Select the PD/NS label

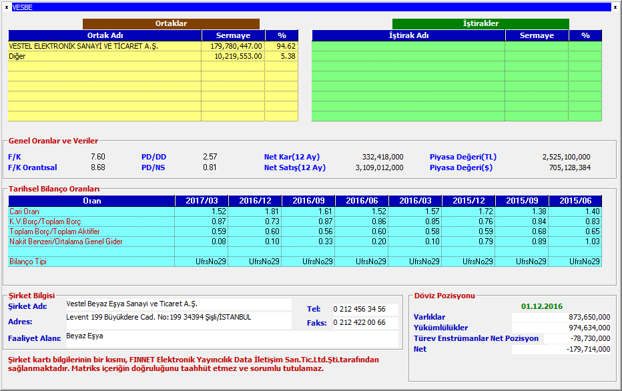[153, 167]
